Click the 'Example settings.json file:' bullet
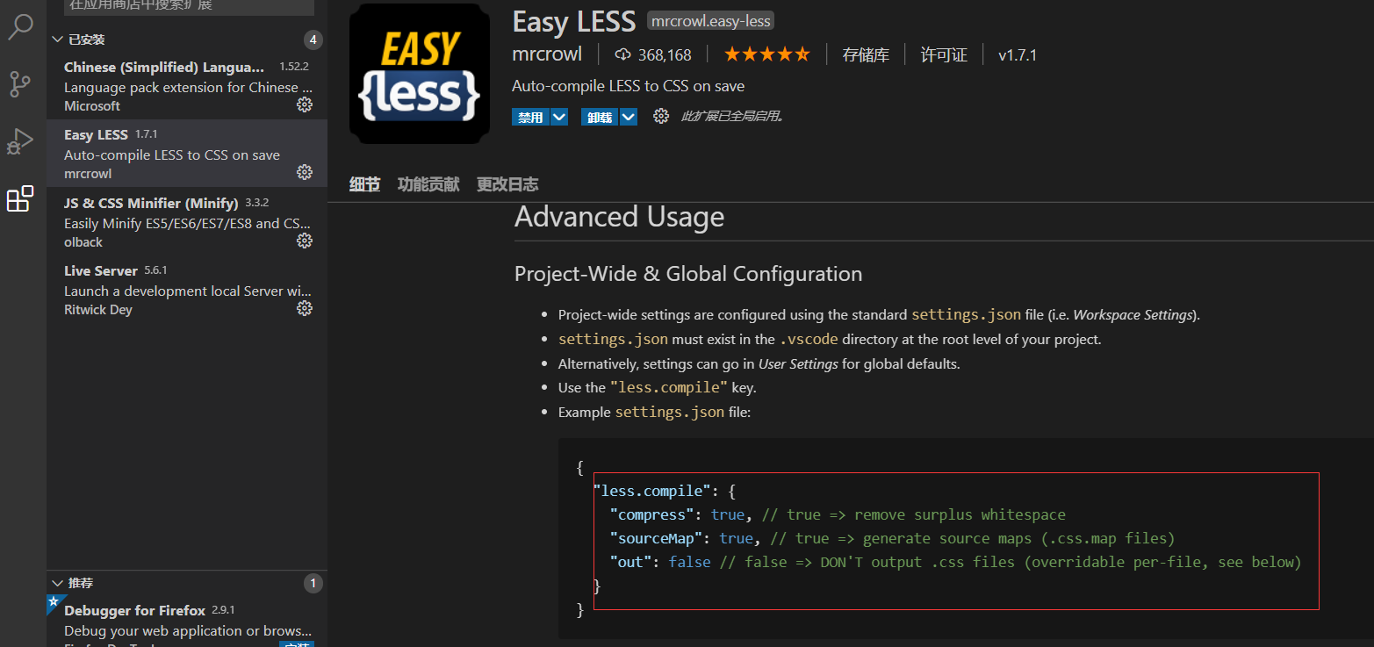Screen dimensions: 1374x647 coord(654,412)
